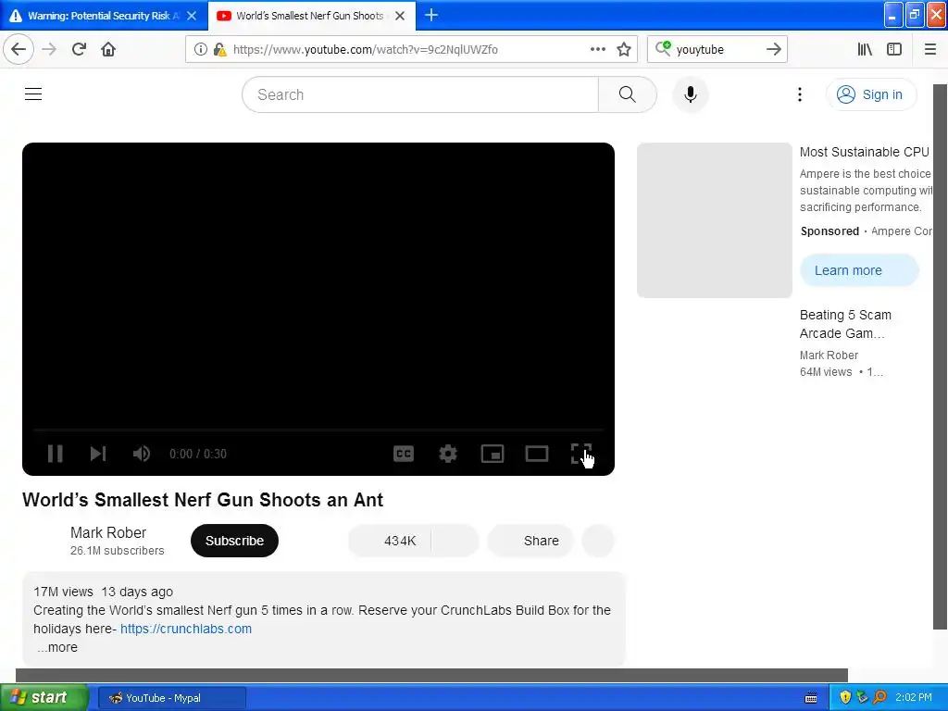Click the Share button
Image resolution: width=948 pixels, height=711 pixels.
pyautogui.click(x=530, y=541)
